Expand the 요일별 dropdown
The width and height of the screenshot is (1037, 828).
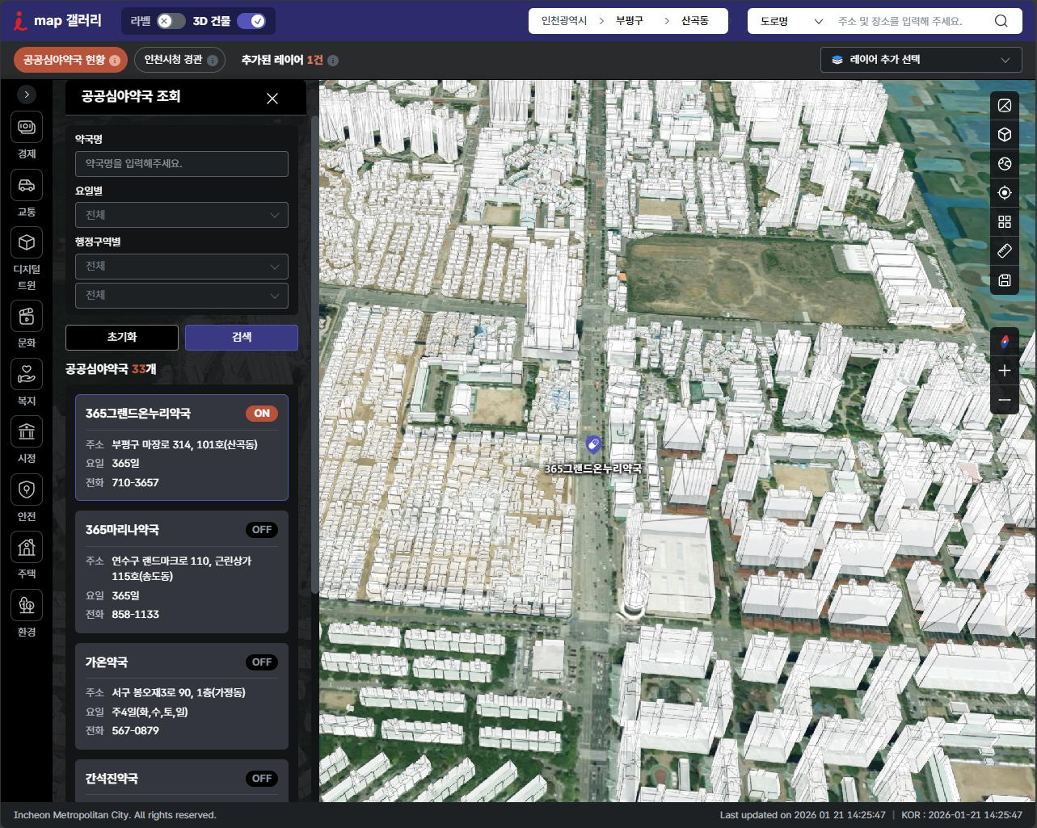pyautogui.click(x=181, y=215)
